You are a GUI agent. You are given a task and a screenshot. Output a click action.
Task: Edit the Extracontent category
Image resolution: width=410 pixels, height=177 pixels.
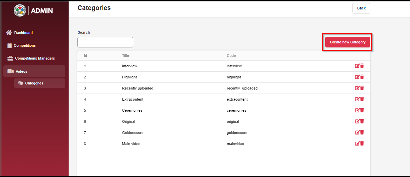tap(357, 99)
